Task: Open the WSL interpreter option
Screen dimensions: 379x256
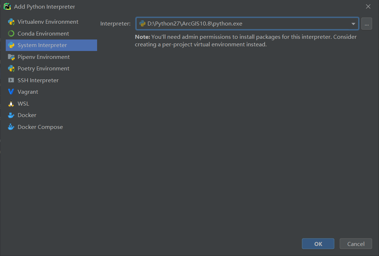Action: 23,104
